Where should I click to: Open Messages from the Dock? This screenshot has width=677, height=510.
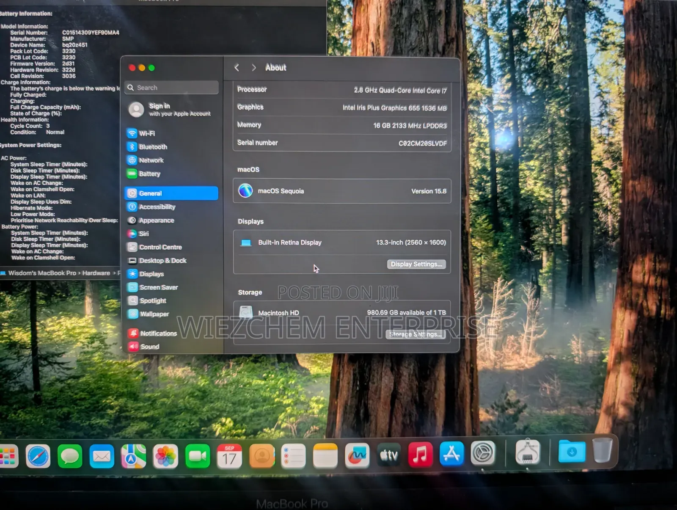coord(70,456)
